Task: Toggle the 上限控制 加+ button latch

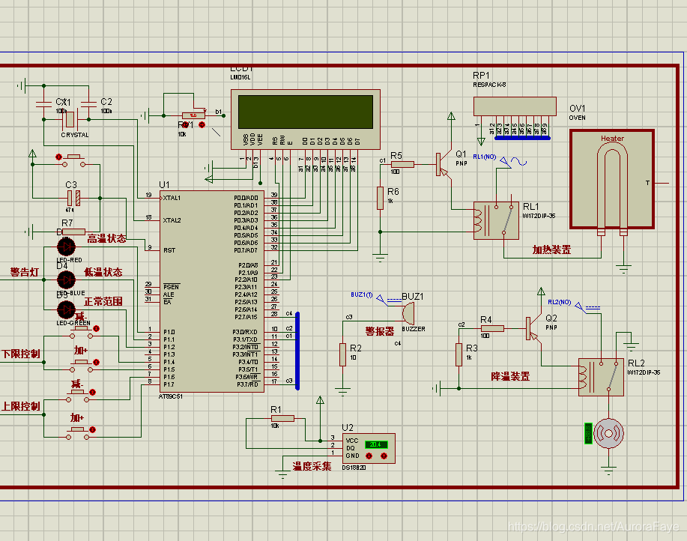Action: click(x=92, y=430)
